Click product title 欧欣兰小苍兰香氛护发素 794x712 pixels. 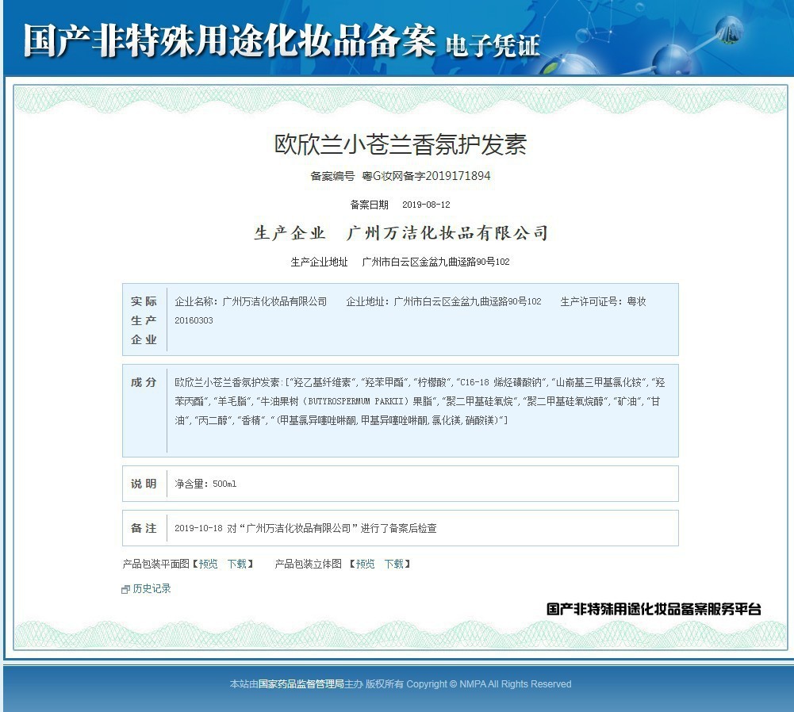[x=401, y=144]
